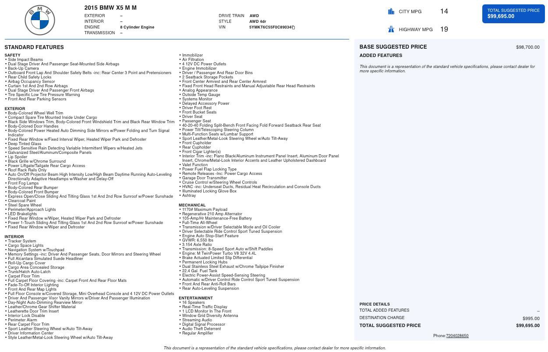Click the Interior section heading in features
Screen dimensions: 548x352
coord(14,237)
